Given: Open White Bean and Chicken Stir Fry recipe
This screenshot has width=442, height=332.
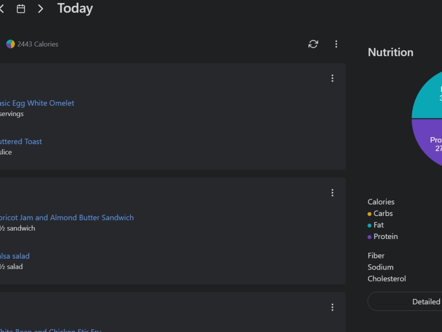Looking at the screenshot, I should tap(50, 330).
